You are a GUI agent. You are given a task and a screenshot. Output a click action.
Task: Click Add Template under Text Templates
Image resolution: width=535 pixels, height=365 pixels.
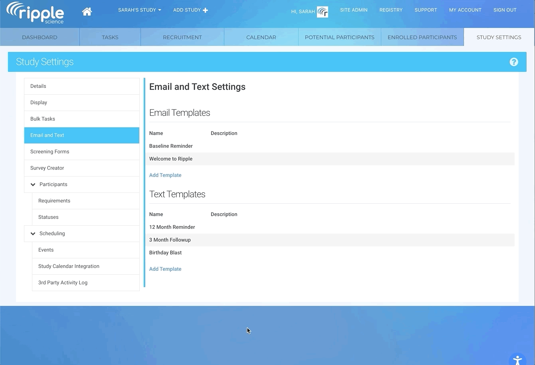coord(165,269)
